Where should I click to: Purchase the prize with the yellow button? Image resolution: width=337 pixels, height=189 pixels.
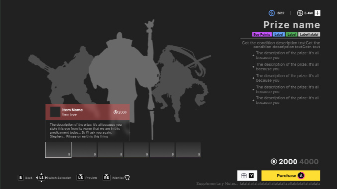coord(291,176)
